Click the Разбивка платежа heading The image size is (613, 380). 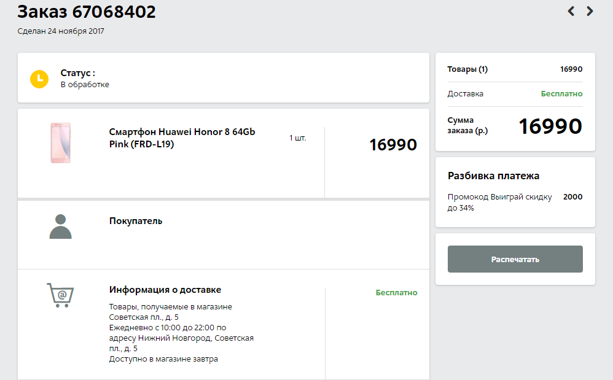coord(493,176)
